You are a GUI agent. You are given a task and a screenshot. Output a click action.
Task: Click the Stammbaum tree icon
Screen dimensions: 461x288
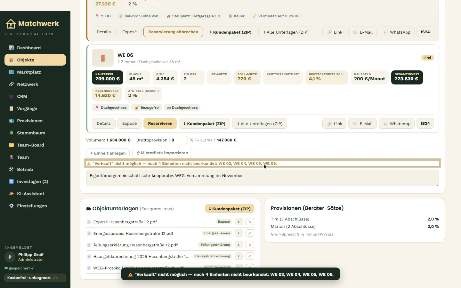pyautogui.click(x=12, y=133)
